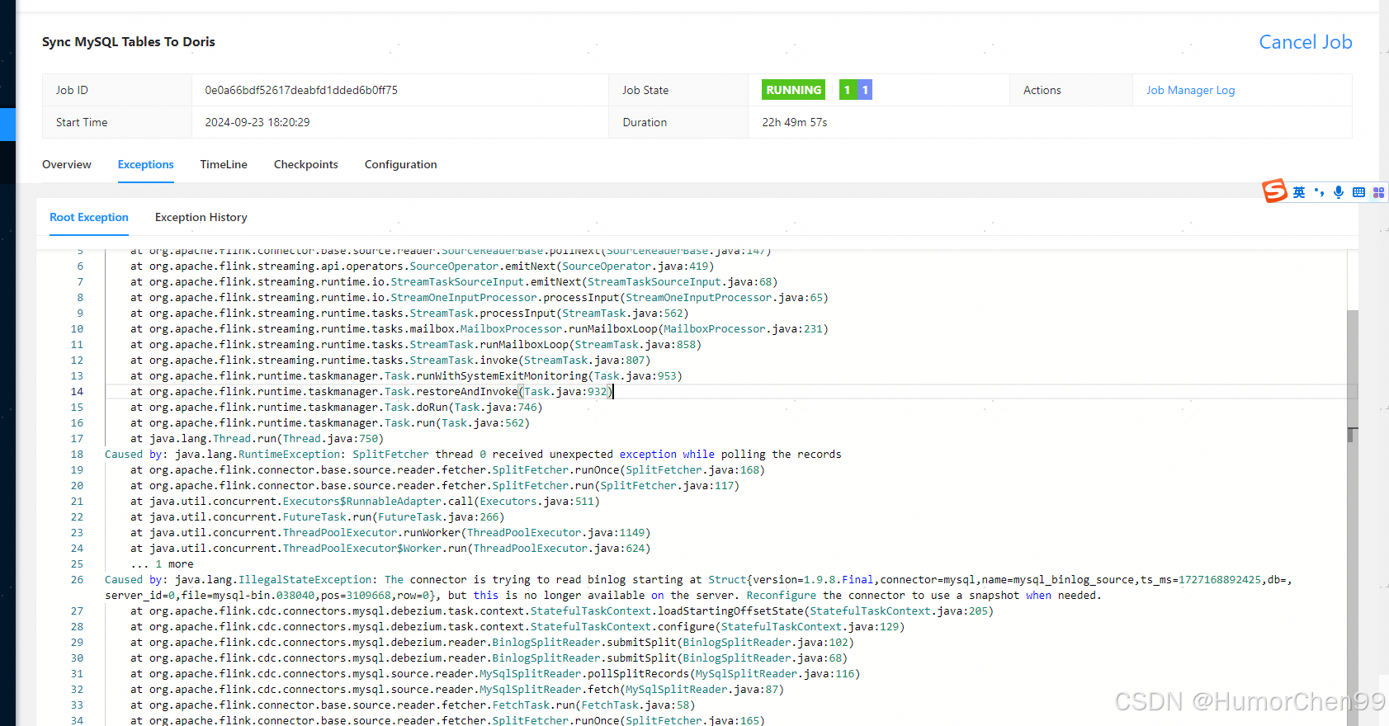Image resolution: width=1389 pixels, height=726 pixels.
Task: Select the Root Exception sub-tab
Action: click(89, 217)
